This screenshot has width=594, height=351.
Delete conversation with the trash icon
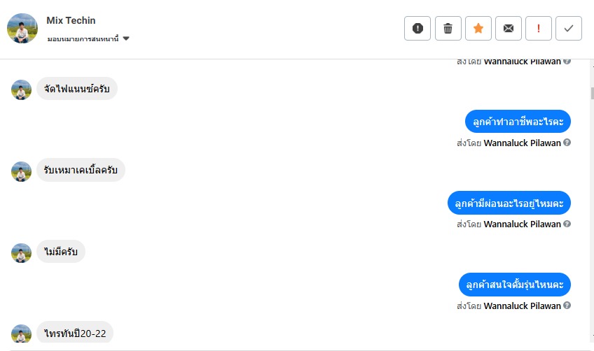pyautogui.click(x=448, y=28)
